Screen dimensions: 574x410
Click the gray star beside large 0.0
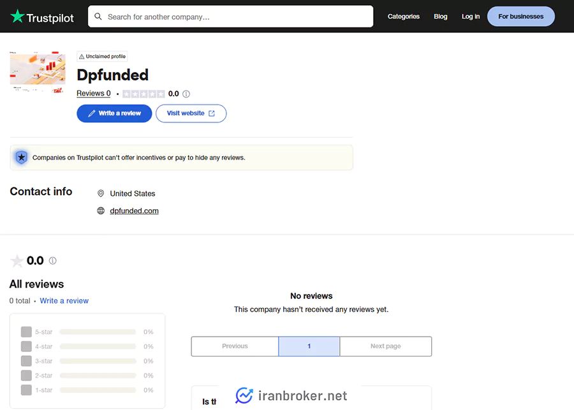17,261
